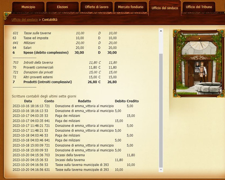Open the Offerte di lavoro tab

(96, 7)
